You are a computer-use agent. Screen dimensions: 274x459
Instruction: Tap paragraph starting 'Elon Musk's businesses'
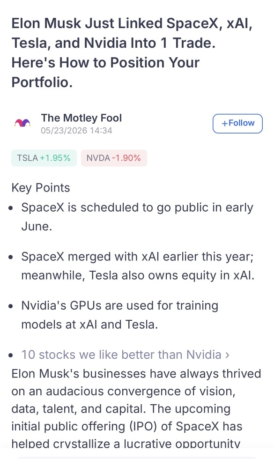136,408
